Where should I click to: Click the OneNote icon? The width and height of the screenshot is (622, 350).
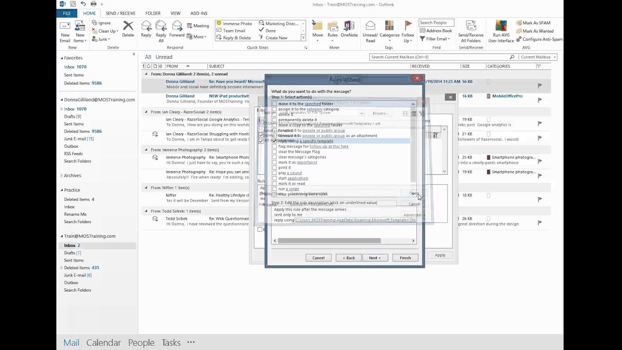coord(349,29)
